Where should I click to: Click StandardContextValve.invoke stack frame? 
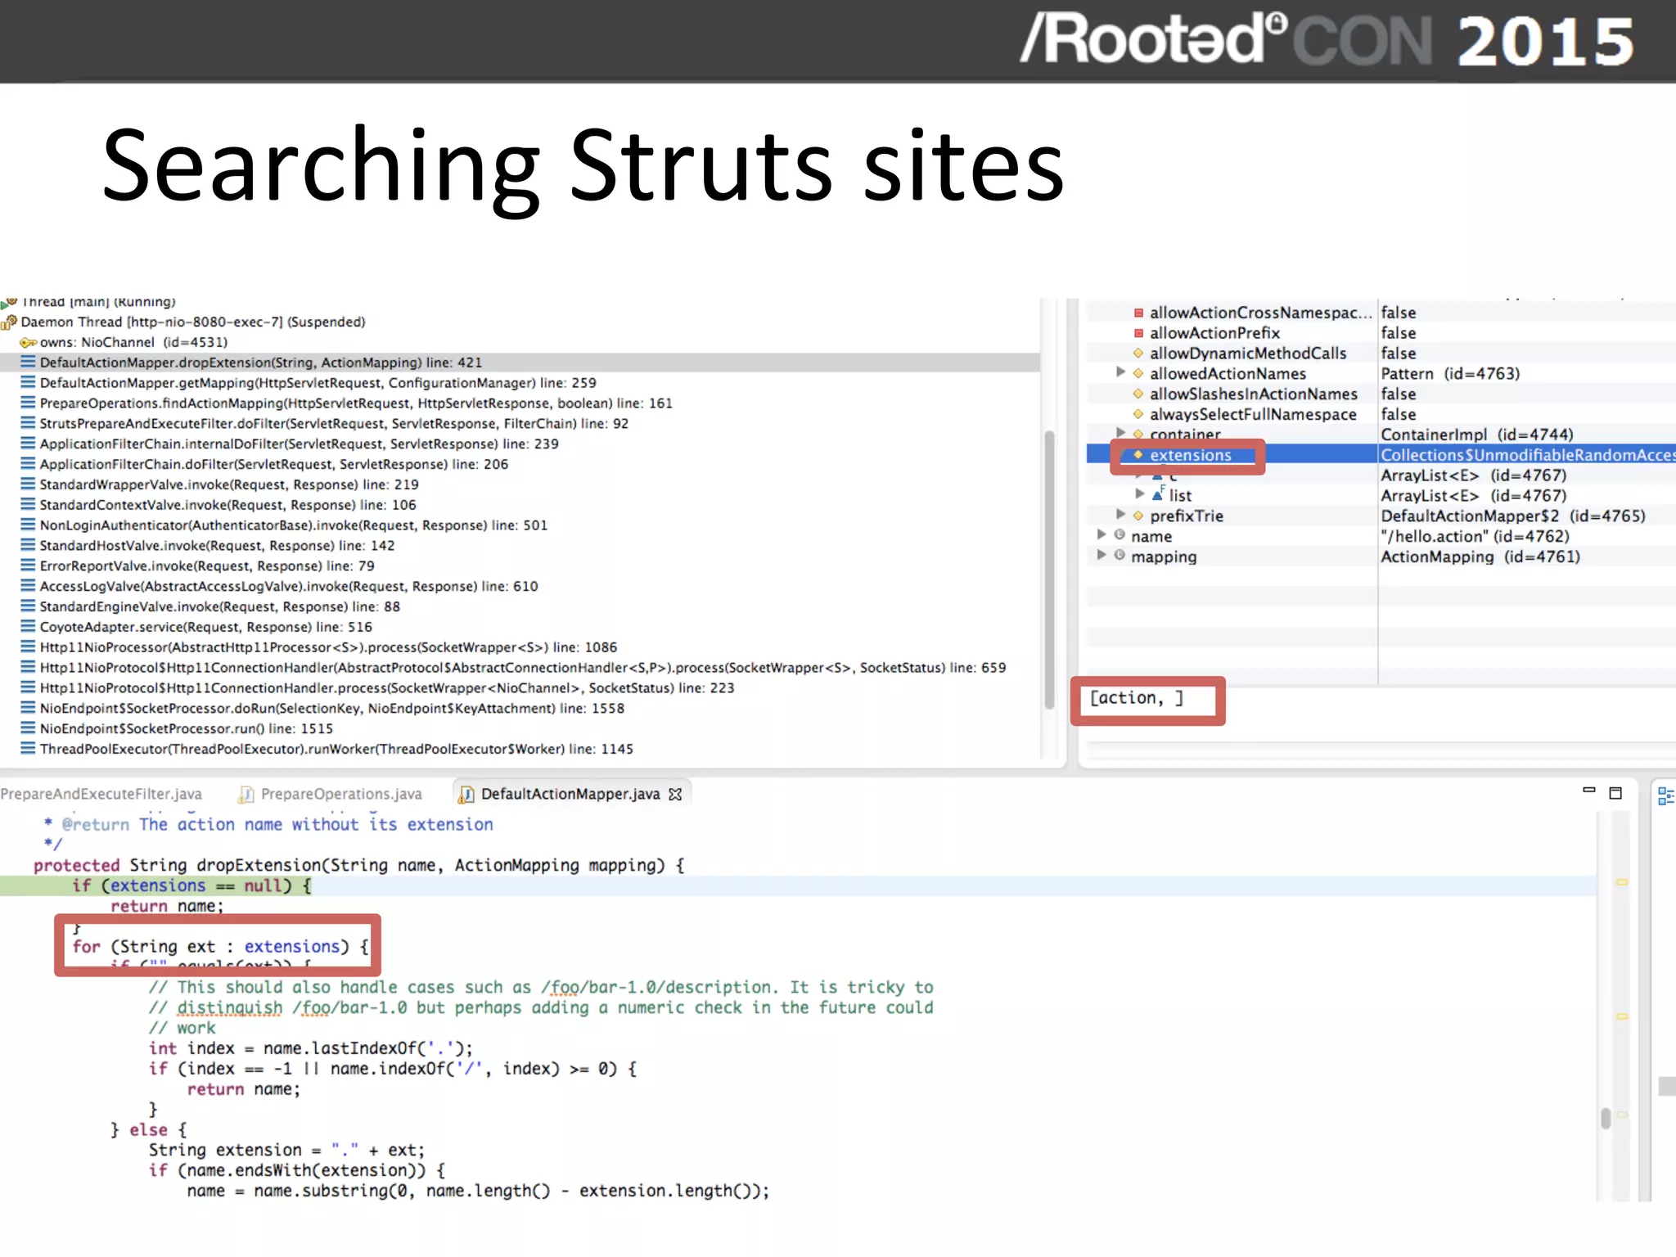(228, 505)
